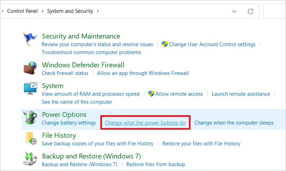Click See the name of this computer

tap(77, 102)
